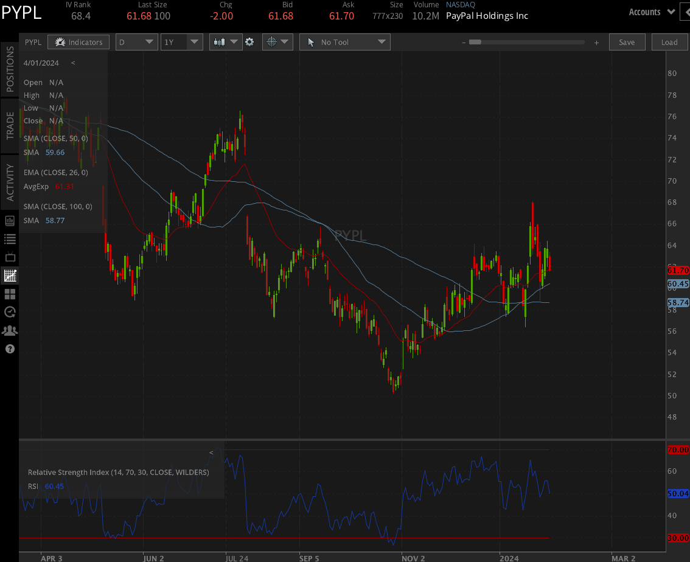This screenshot has height=562, width=690.
Task: Click the PYPL symbol input field
Action: [x=33, y=42]
